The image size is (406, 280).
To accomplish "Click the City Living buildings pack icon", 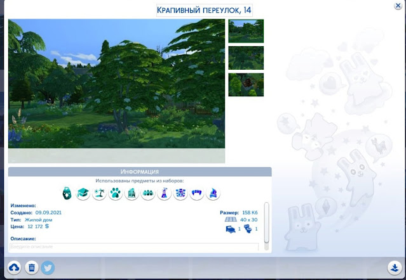I will [132, 193].
